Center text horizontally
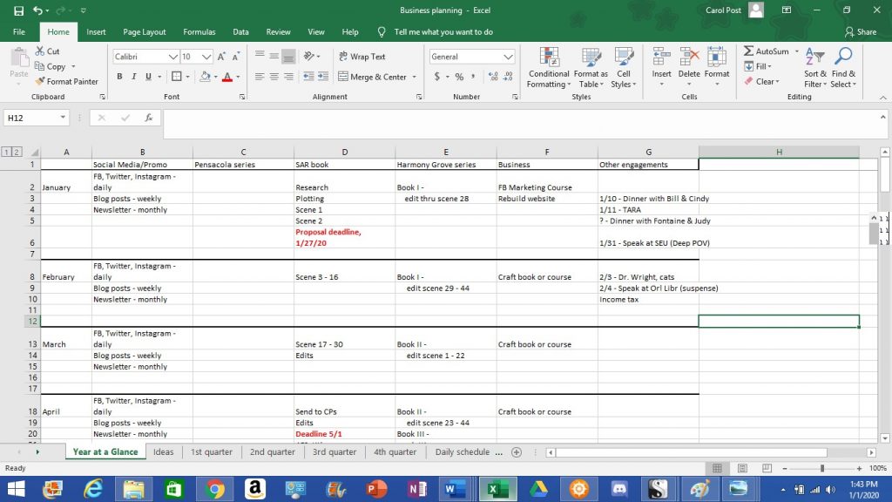892x502 pixels. [x=274, y=77]
